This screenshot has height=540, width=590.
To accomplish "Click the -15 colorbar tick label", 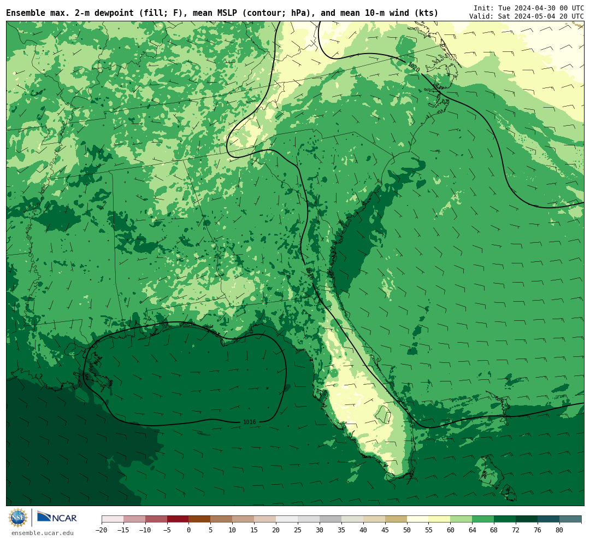I will (x=123, y=530).
